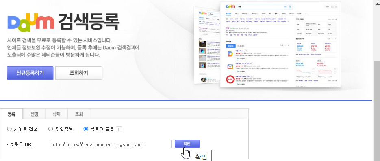Viewport: 380px width, 161px height.
Task: Switch to the 조회 tab
Action: (79, 114)
